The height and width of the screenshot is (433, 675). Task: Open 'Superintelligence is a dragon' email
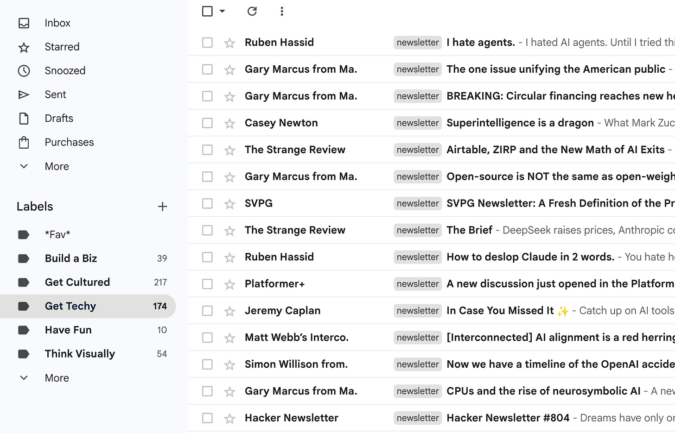[x=520, y=123]
